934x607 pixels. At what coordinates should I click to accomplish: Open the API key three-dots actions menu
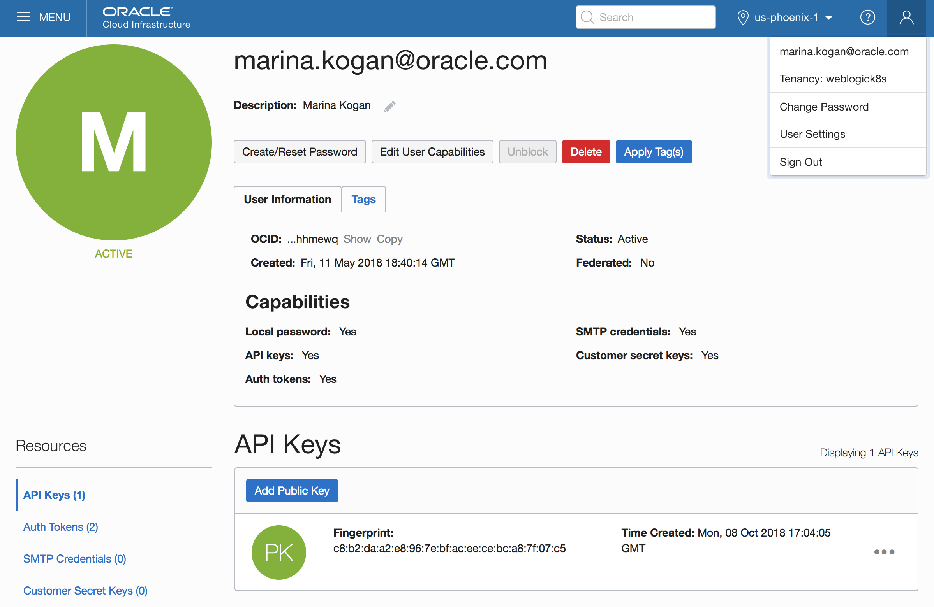pos(884,552)
